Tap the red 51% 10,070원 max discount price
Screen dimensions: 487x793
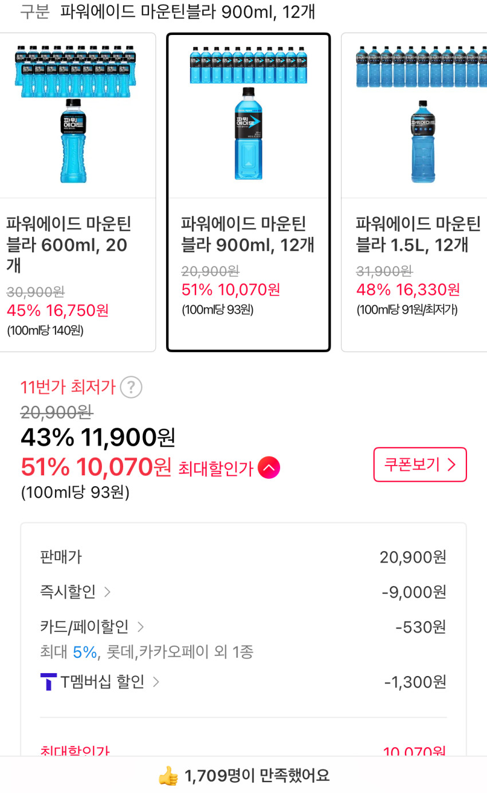point(96,467)
